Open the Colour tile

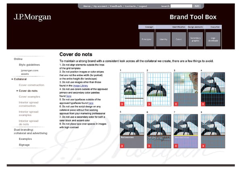pos(179,39)
